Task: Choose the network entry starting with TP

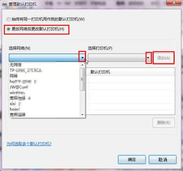Action: click(45, 70)
